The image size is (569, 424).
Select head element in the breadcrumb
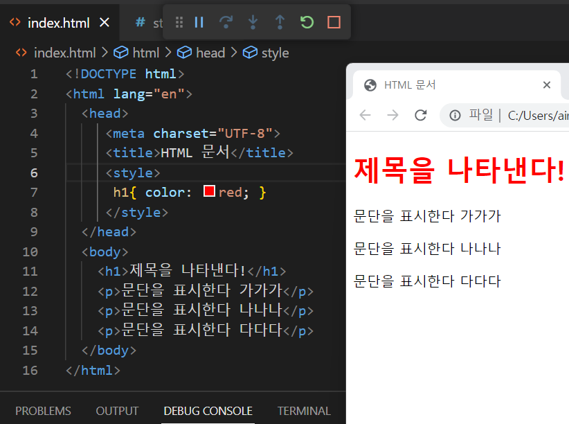[210, 53]
